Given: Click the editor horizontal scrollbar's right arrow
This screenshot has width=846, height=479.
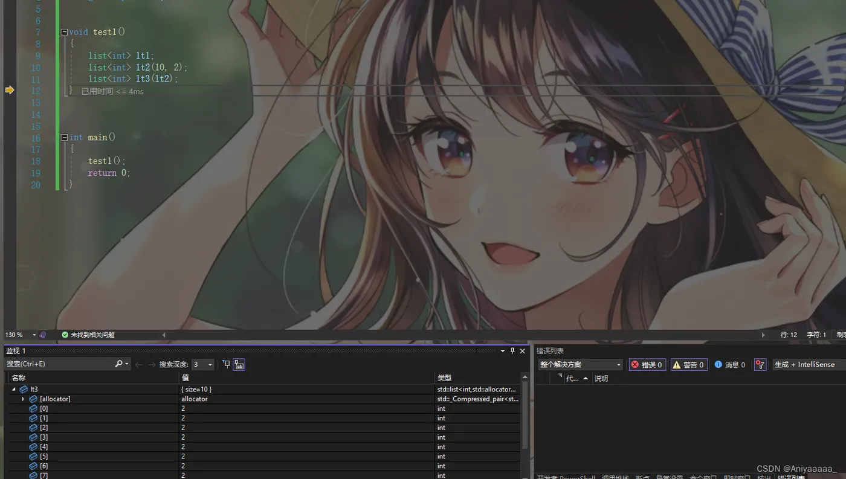Looking at the screenshot, I should 763,335.
